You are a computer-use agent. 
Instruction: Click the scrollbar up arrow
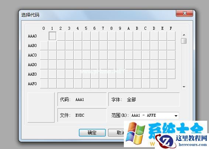pyautogui.click(x=184, y=35)
